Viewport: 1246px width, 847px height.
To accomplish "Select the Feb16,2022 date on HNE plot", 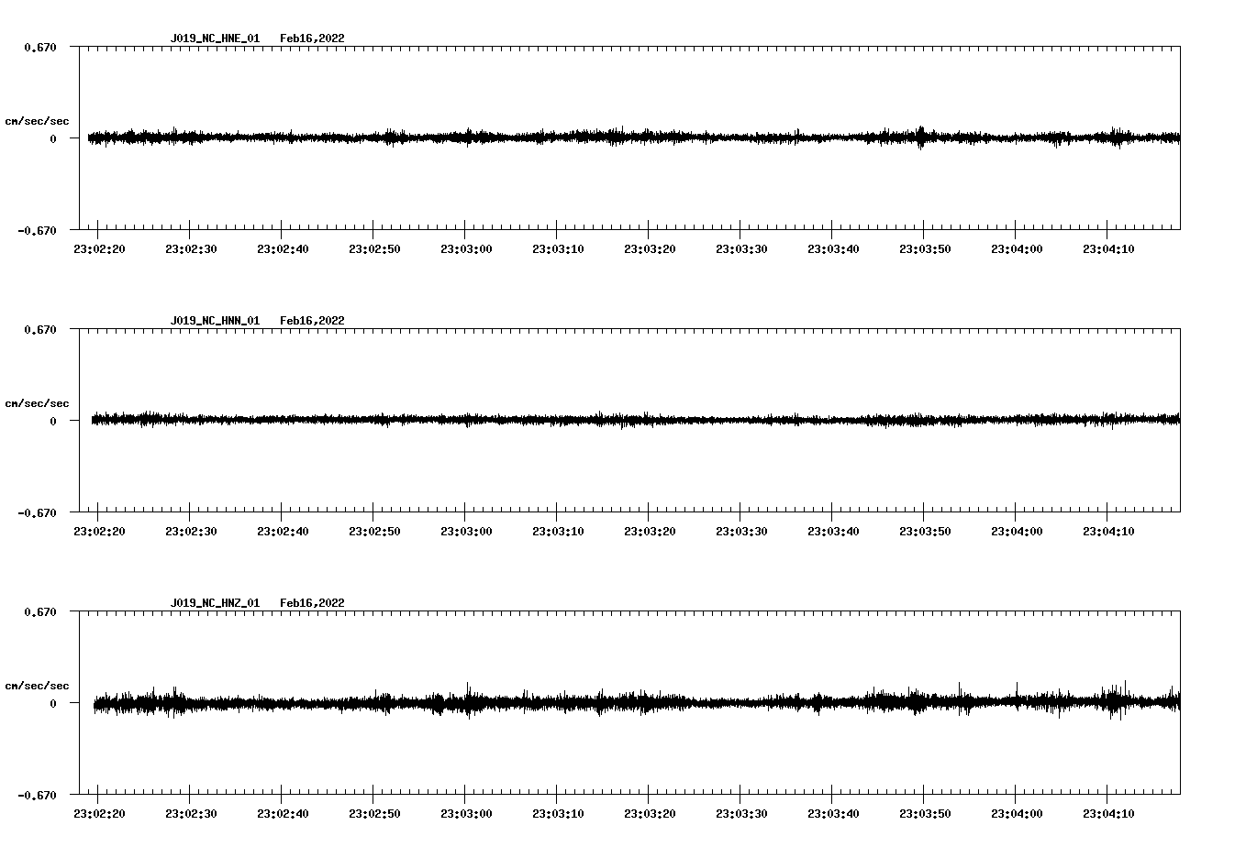I will coord(312,38).
